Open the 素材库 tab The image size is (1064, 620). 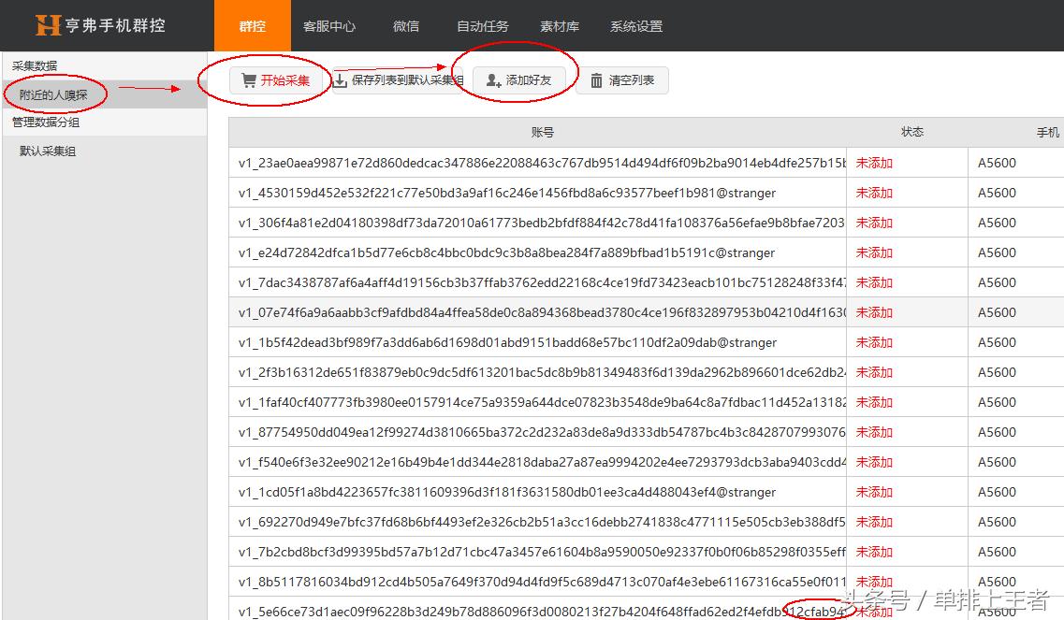560,26
